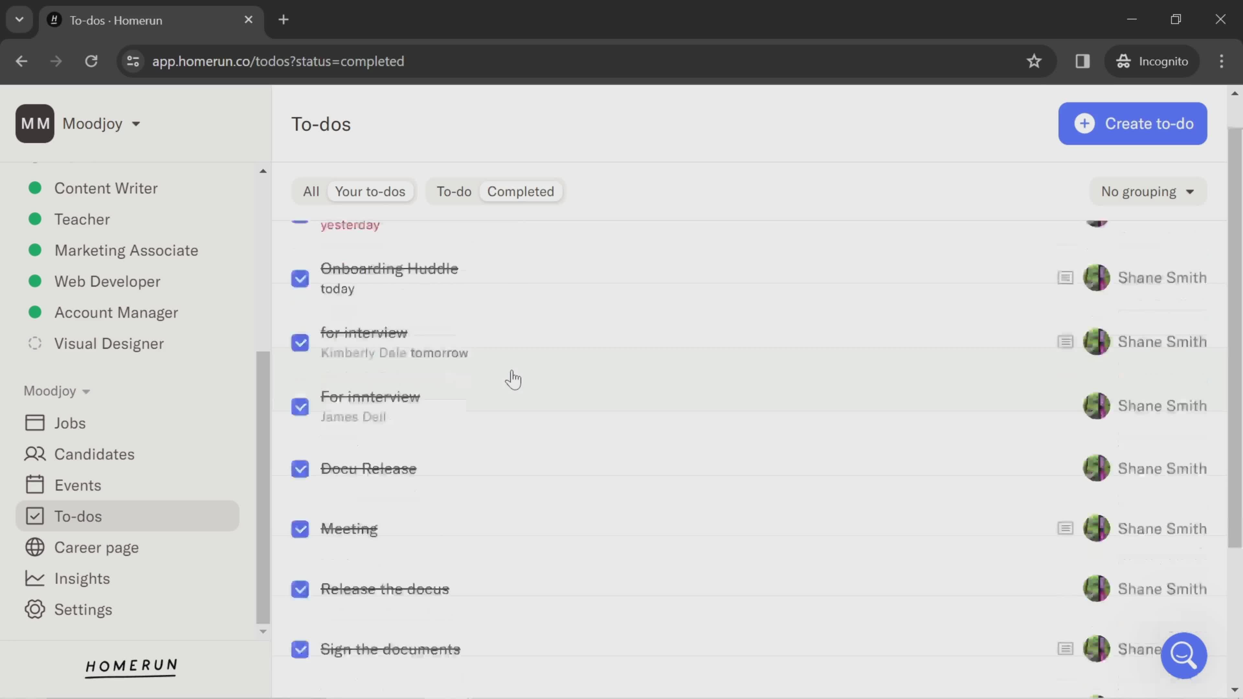Toggle checkbox for Meeting task
Screen dimensions: 1243x699
[300, 528]
